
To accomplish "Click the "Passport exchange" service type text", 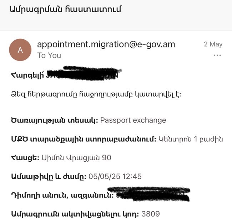I will click(133, 120).
